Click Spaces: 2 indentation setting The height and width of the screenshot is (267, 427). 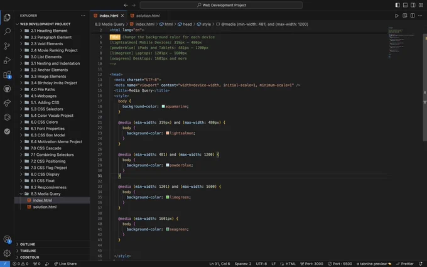[x=243, y=264]
